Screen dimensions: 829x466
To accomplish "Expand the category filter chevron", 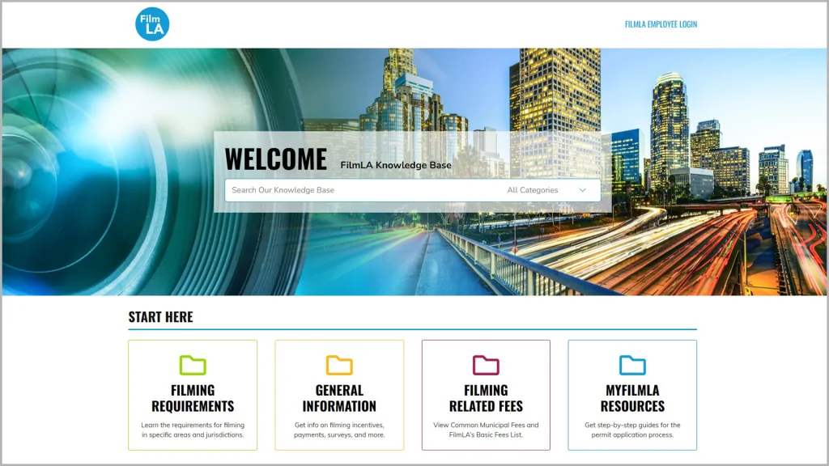I will tap(581, 189).
